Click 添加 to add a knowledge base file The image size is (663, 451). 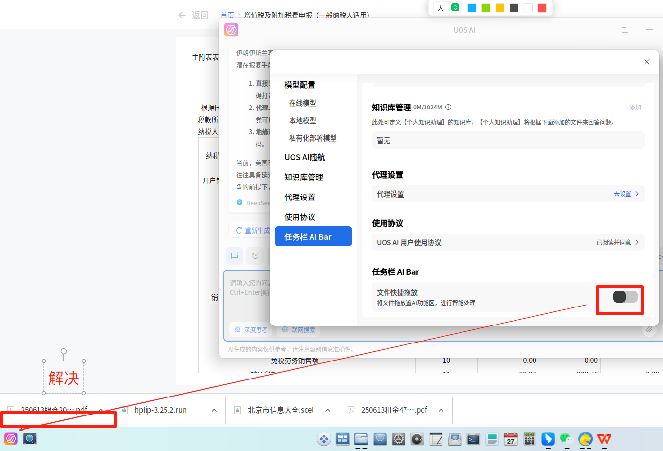click(635, 108)
